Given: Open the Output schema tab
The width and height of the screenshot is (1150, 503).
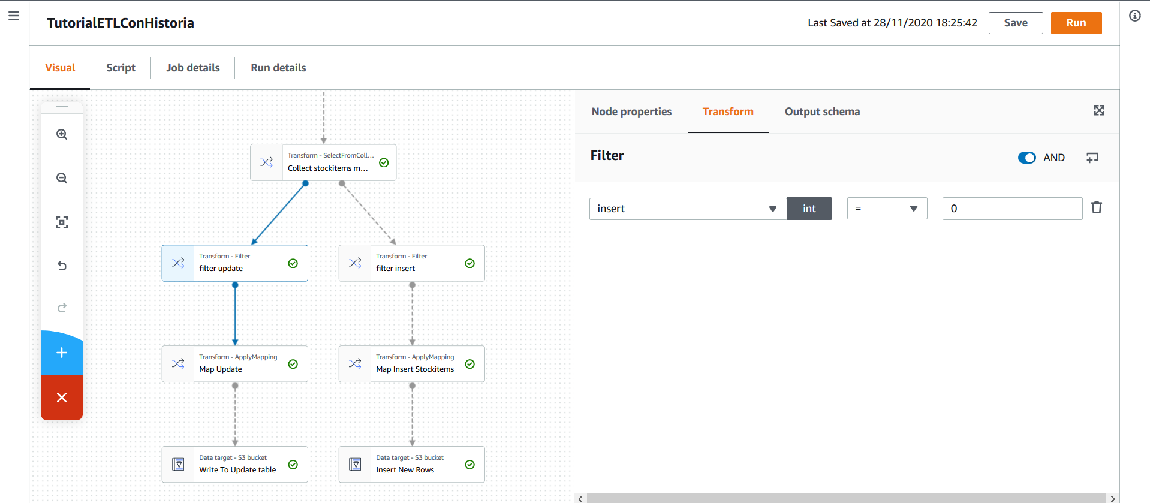Looking at the screenshot, I should tap(822, 112).
